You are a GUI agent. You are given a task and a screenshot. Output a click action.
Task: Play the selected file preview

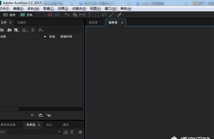[32, 115]
